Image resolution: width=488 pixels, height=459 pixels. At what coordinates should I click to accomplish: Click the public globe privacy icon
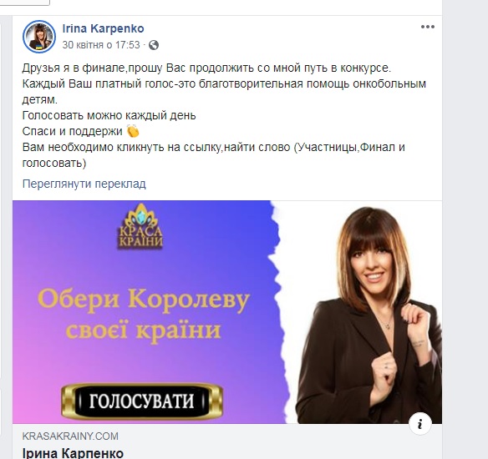[154, 45]
